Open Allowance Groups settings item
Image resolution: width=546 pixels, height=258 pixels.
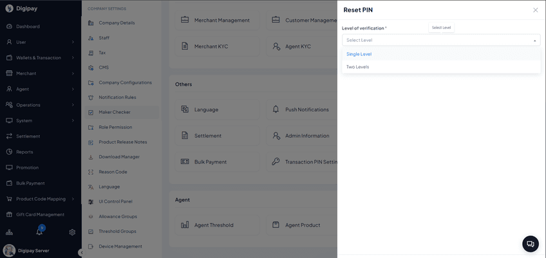(122, 217)
